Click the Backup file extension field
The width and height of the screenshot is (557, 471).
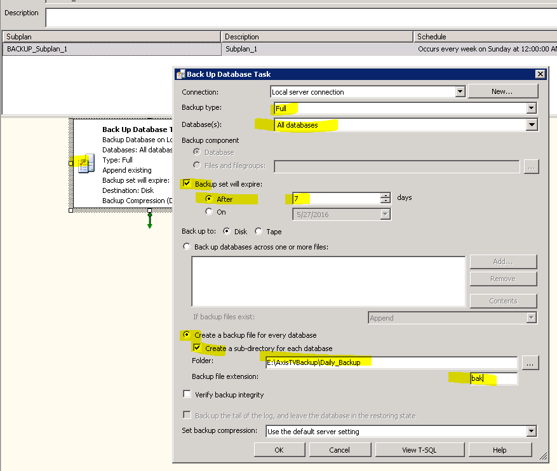[493, 378]
